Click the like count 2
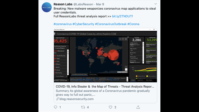Screen dimensions: 199x112 point(115,107)
